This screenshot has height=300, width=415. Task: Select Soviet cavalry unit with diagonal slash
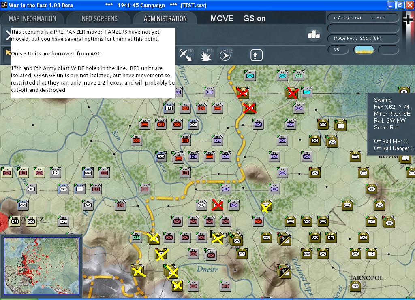coord(371,221)
